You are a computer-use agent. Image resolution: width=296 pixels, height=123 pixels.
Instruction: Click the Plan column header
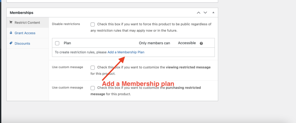click(67, 43)
